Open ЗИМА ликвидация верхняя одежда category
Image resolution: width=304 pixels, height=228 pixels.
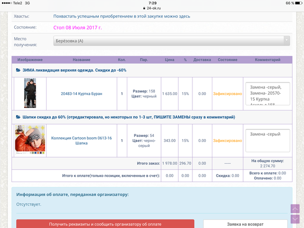point(74,70)
